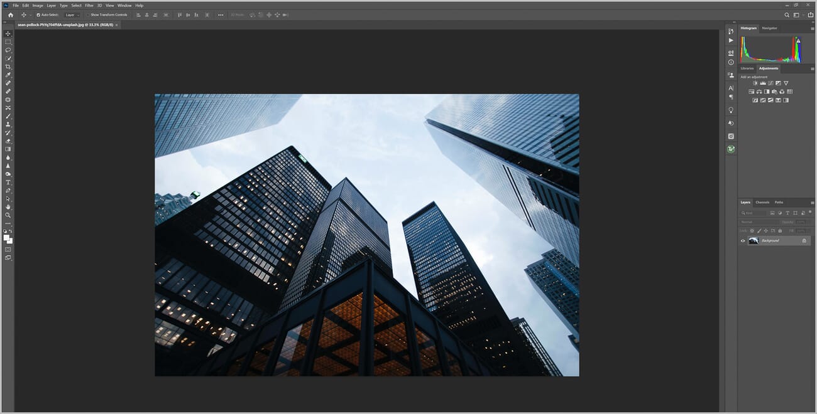Select the Move tool
This screenshot has width=817, height=414.
pyautogui.click(x=8, y=33)
